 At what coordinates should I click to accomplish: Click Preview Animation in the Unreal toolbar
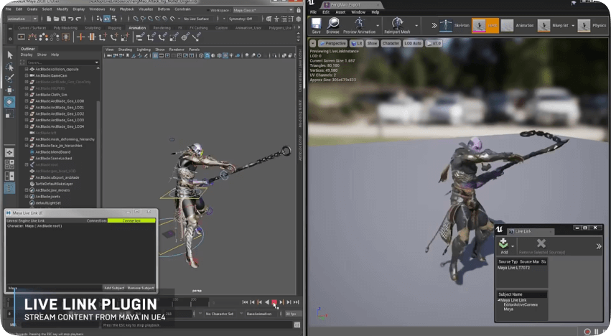click(x=359, y=26)
